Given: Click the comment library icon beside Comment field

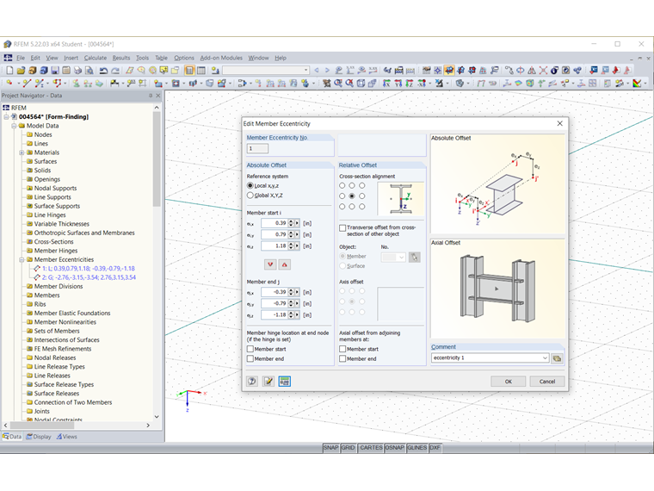Looking at the screenshot, I should [x=557, y=358].
